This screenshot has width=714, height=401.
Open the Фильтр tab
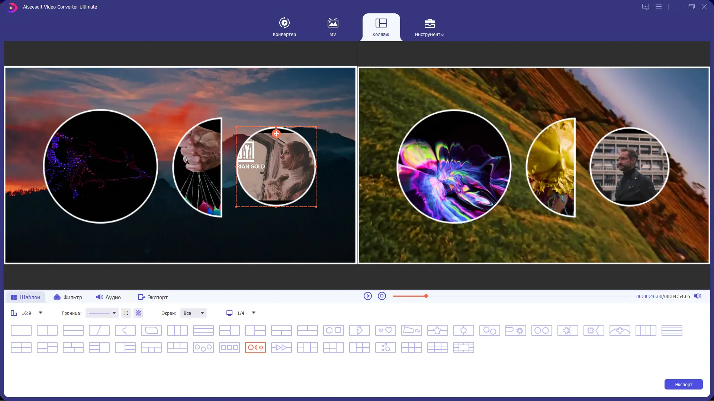pos(68,297)
